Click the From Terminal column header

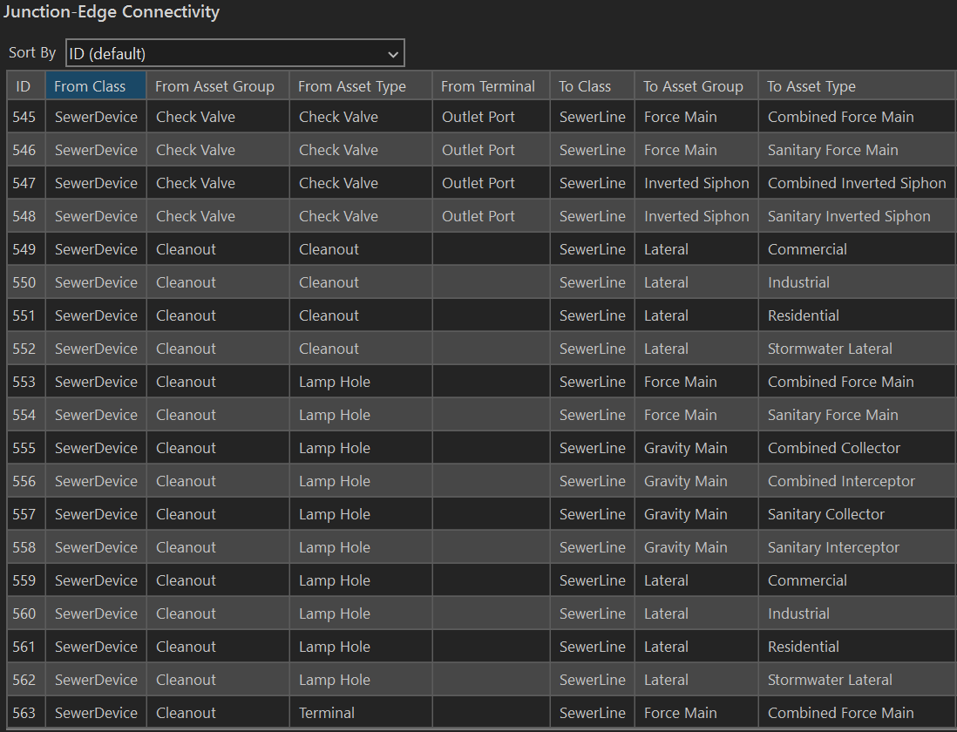489,85
